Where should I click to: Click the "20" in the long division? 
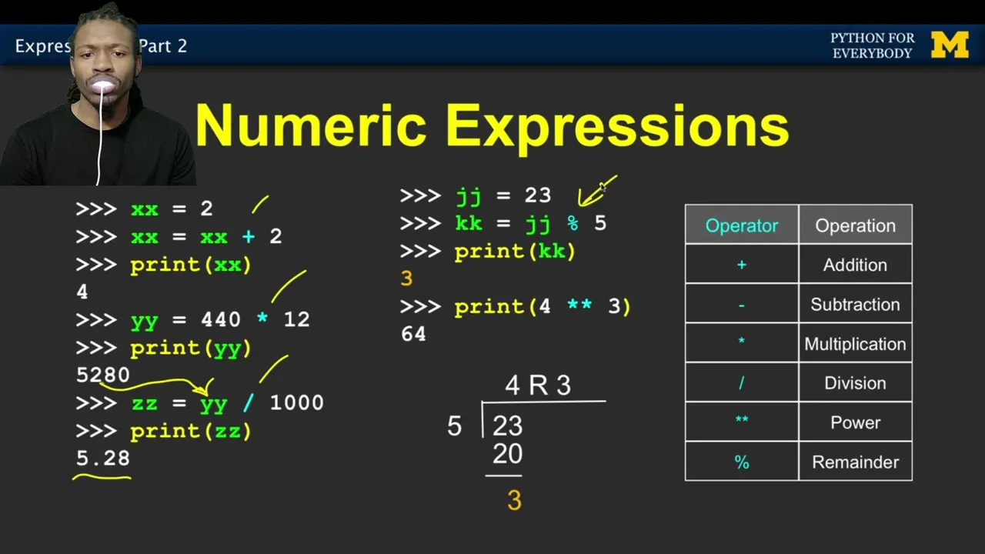(x=508, y=455)
